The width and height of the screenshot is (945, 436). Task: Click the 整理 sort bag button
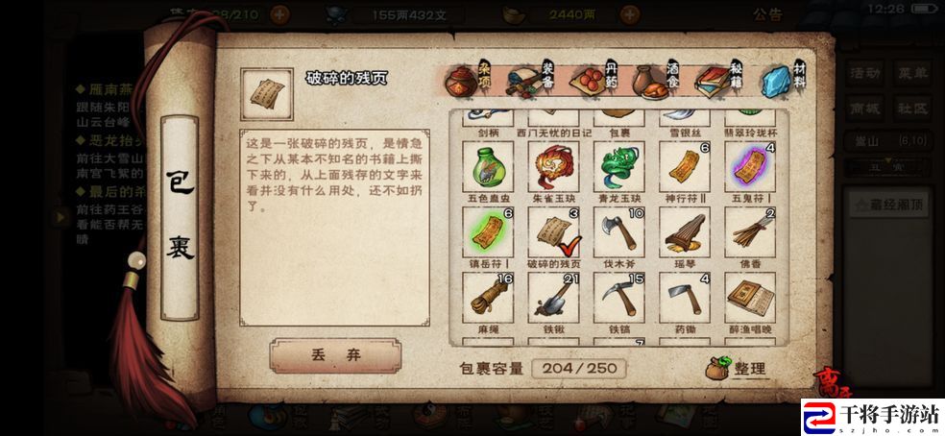(x=738, y=369)
